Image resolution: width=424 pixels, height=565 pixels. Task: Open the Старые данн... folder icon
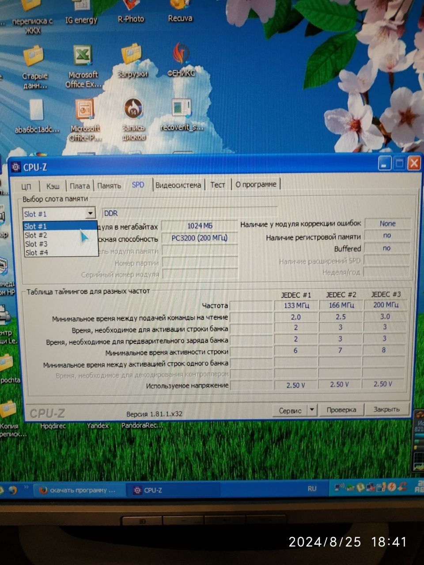34,67
